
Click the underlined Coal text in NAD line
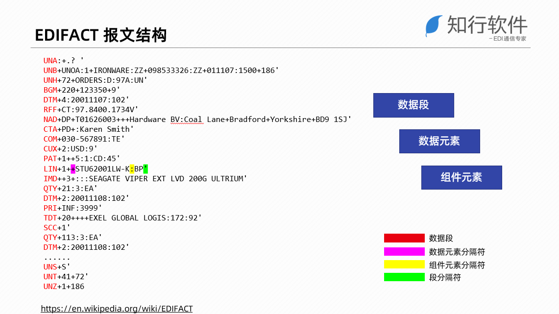click(194, 119)
